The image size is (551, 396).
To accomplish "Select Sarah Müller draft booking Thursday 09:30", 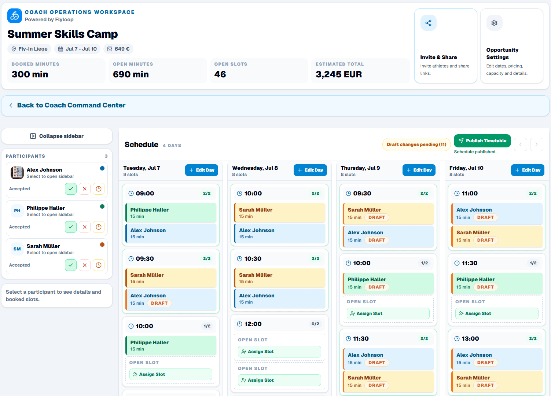I will coord(388,214).
